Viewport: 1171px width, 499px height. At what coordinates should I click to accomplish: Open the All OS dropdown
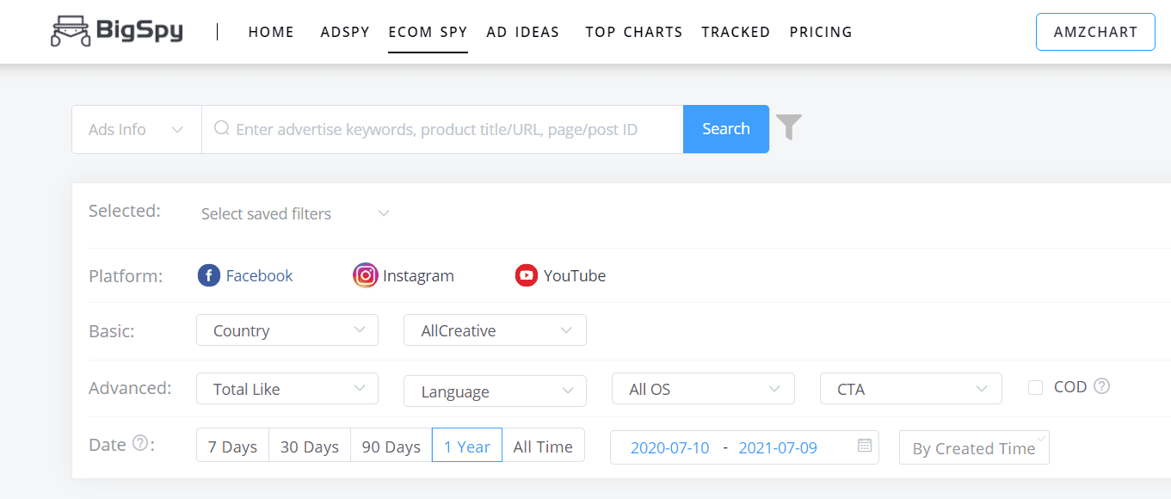(703, 389)
